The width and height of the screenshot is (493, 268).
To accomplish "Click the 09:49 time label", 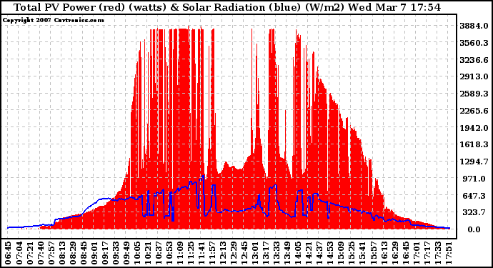I will pyautogui.click(x=126, y=253).
